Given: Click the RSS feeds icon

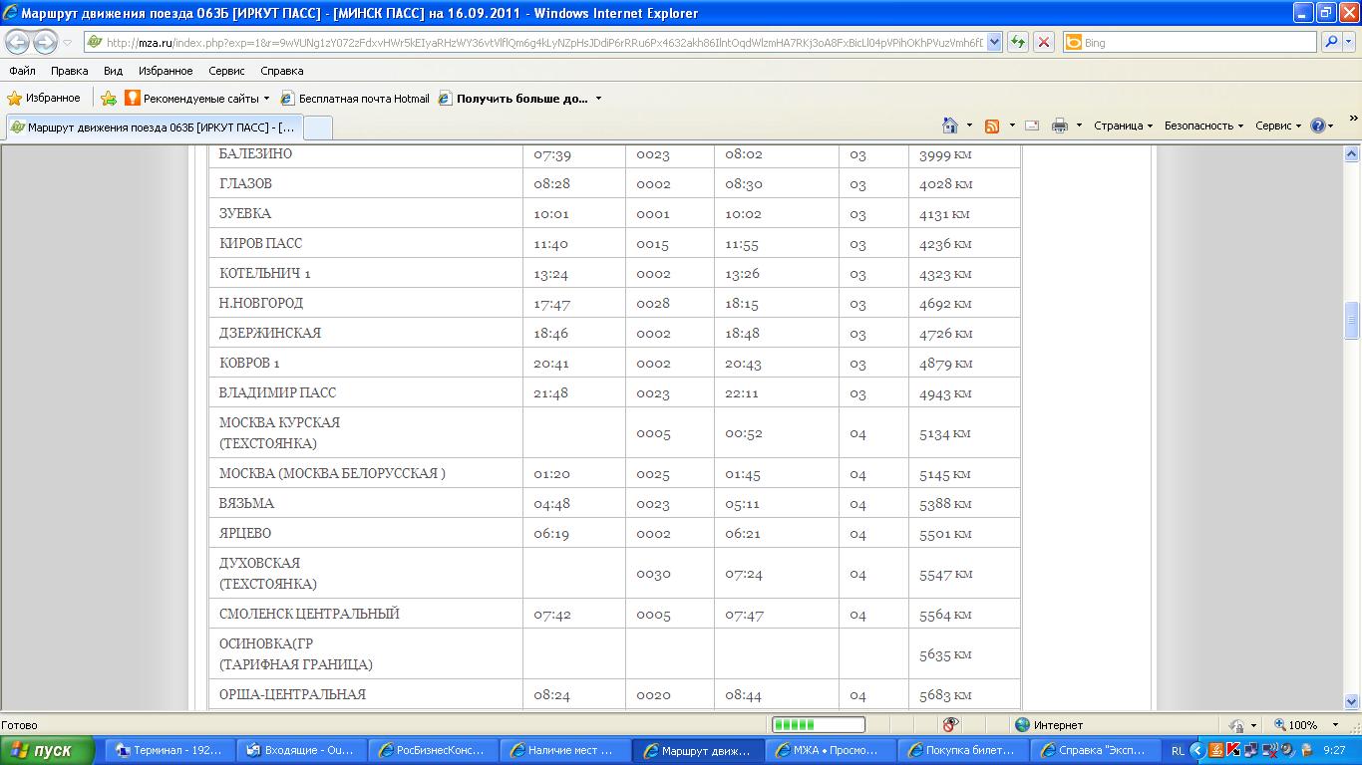Looking at the screenshot, I should [992, 127].
